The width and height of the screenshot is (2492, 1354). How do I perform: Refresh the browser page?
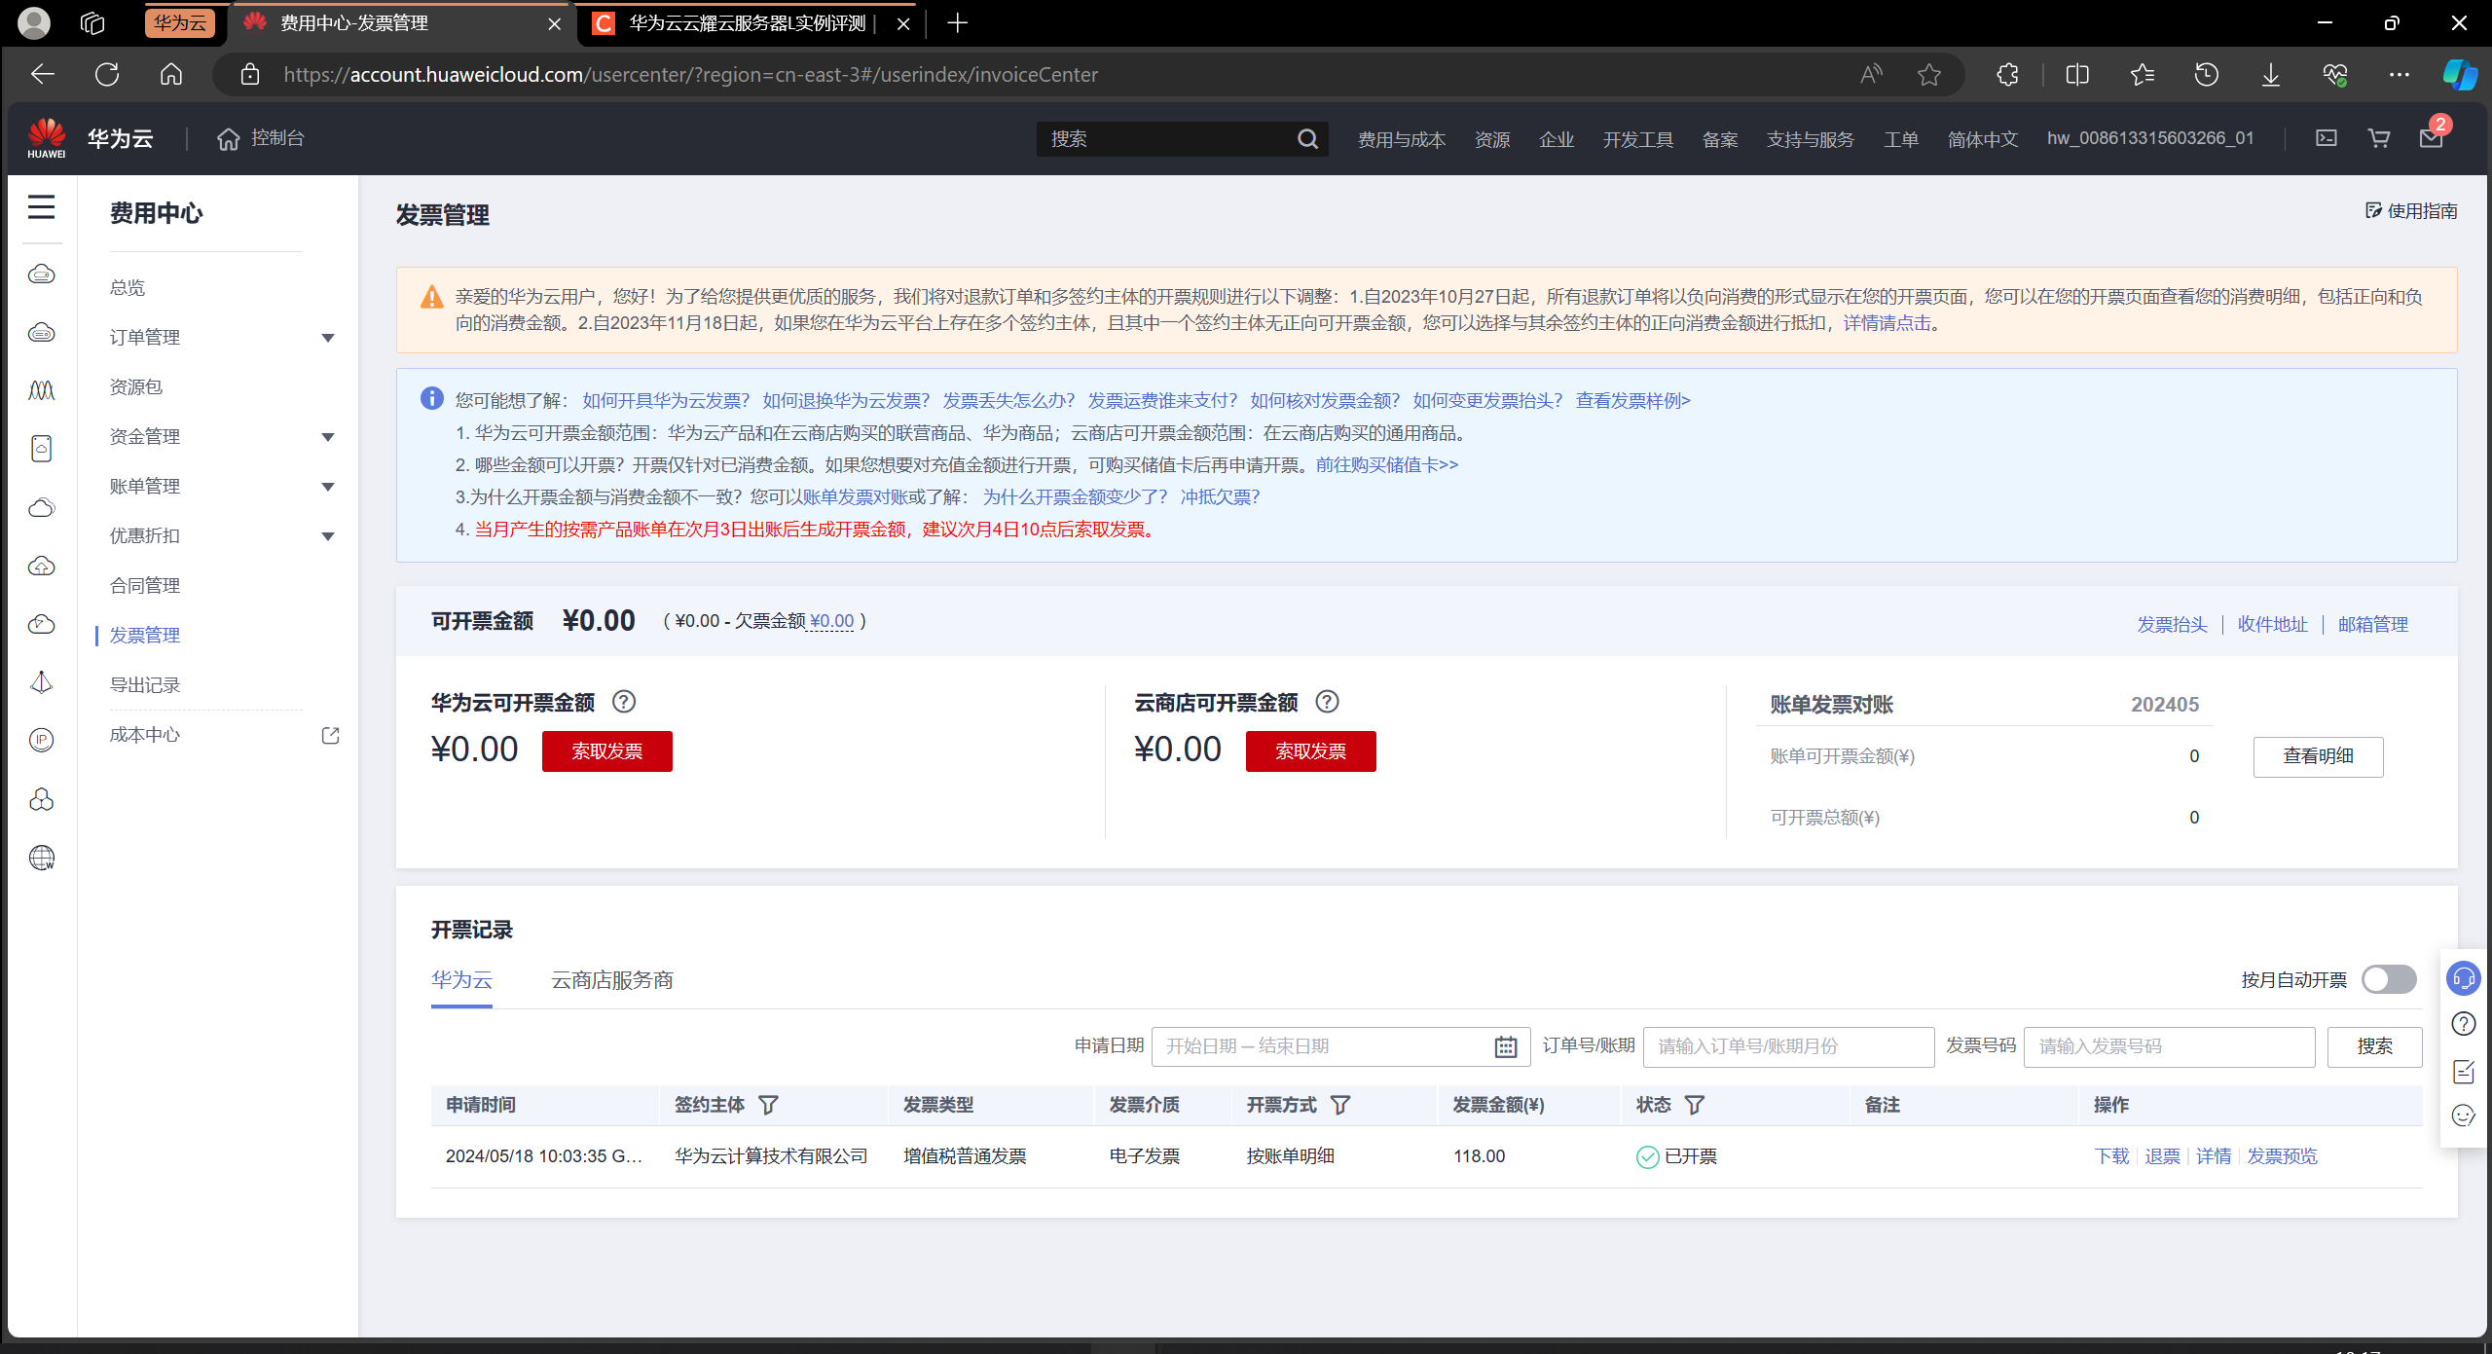(x=107, y=75)
